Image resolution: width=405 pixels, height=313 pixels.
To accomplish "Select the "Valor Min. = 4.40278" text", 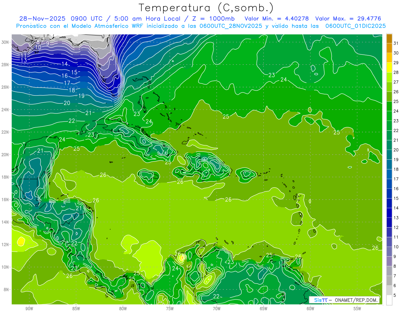I will (x=277, y=19).
